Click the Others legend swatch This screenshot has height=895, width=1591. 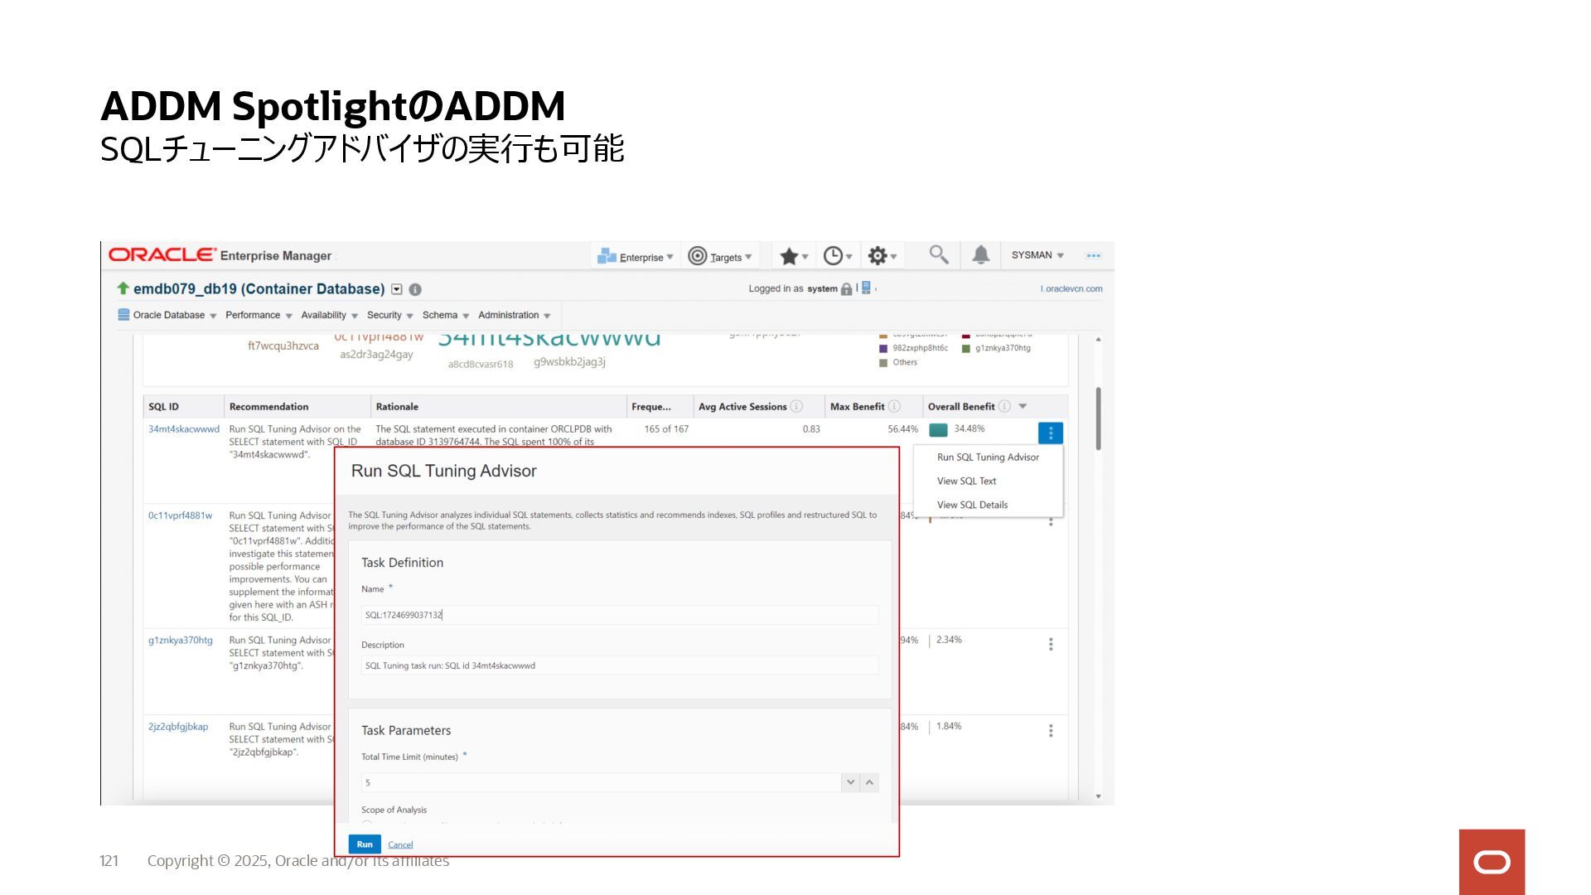click(x=883, y=362)
